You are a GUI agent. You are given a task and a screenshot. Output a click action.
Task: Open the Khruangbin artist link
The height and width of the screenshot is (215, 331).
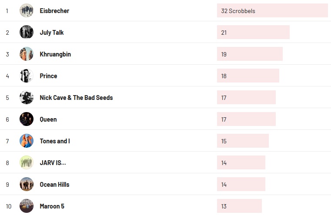click(x=55, y=54)
